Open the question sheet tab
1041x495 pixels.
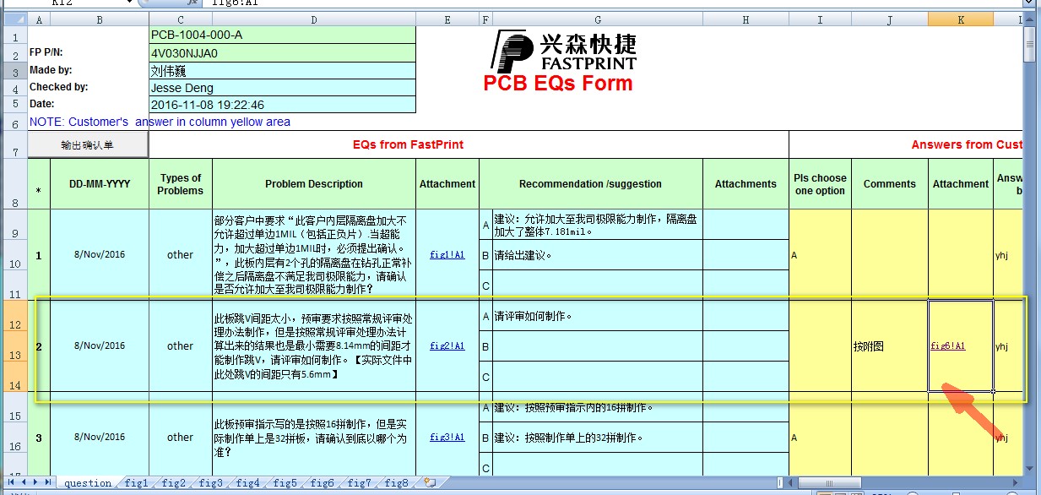(88, 483)
